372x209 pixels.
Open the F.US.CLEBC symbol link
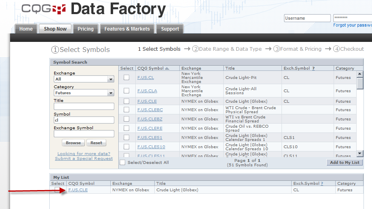[x=150, y=110]
